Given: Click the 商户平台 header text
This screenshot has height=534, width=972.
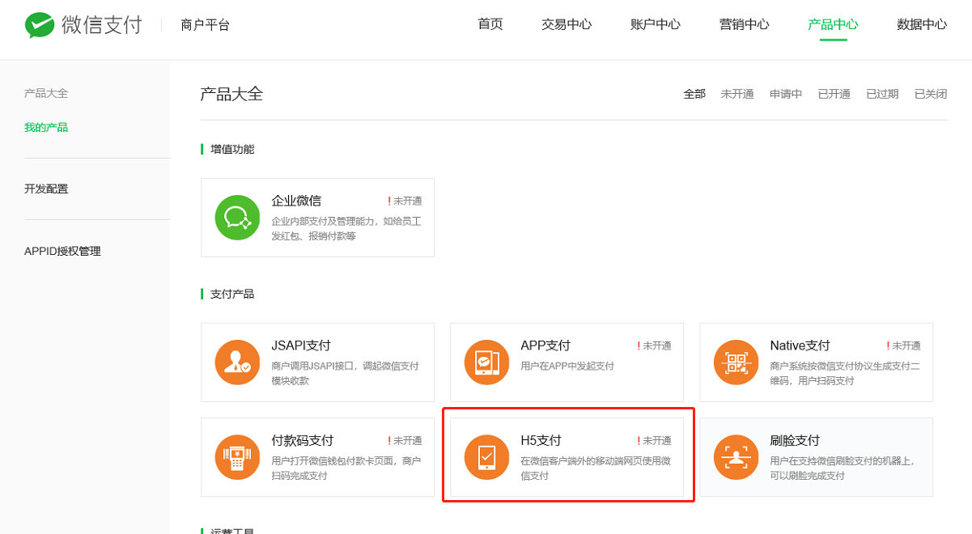Looking at the screenshot, I should point(206,25).
